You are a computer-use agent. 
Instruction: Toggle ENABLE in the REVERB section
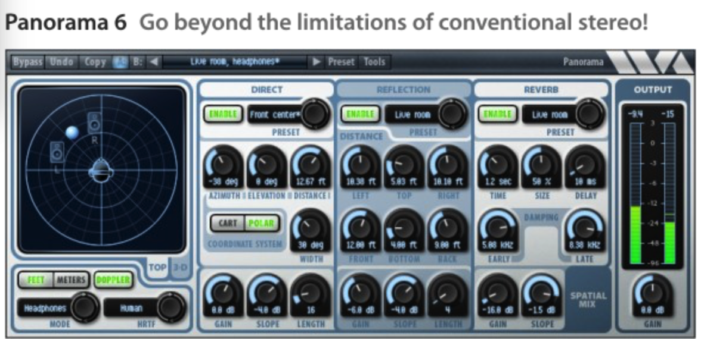[x=498, y=114]
